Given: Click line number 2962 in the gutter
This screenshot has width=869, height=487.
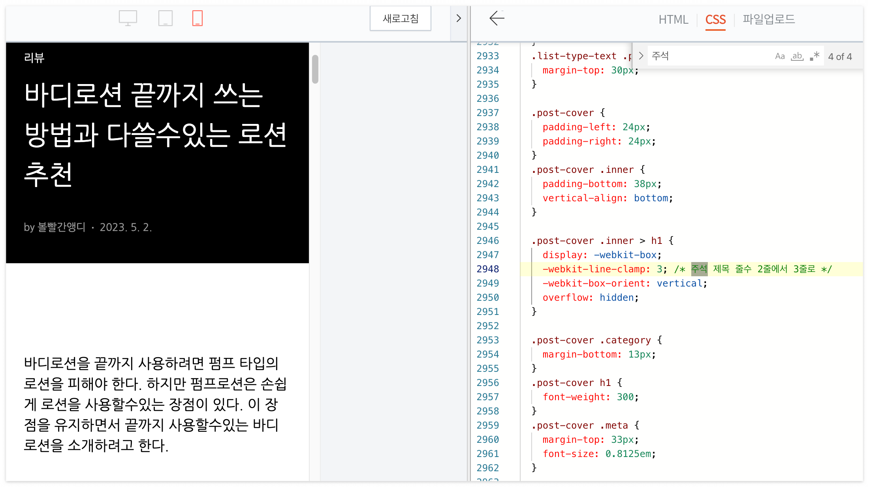Looking at the screenshot, I should click(488, 468).
